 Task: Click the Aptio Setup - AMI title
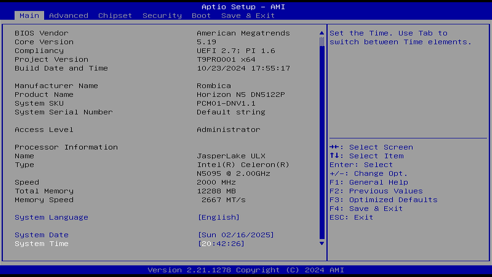(x=243, y=7)
